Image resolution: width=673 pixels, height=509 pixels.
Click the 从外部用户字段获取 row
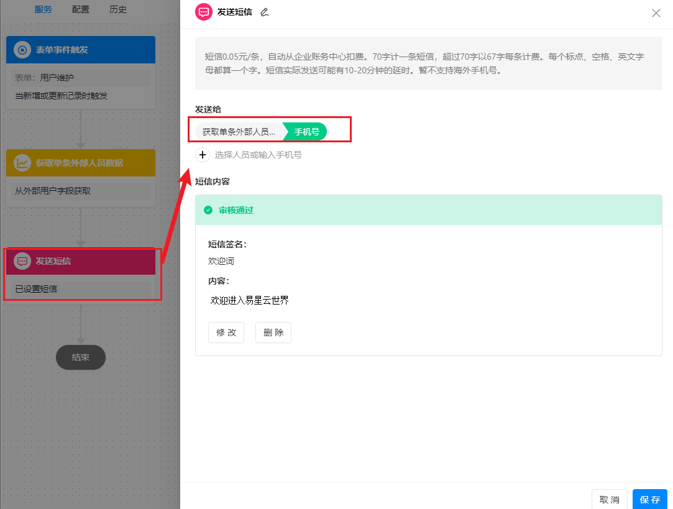click(x=81, y=191)
